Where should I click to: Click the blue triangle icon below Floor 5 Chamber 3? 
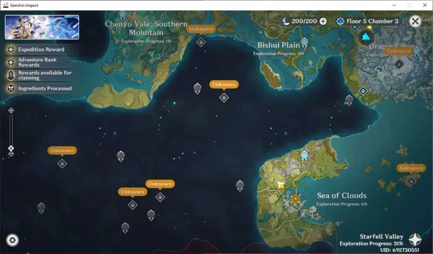pyautogui.click(x=366, y=37)
